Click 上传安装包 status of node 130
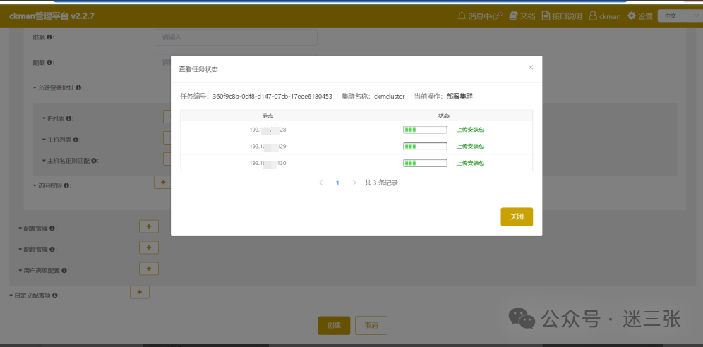703x347 pixels. tap(470, 163)
